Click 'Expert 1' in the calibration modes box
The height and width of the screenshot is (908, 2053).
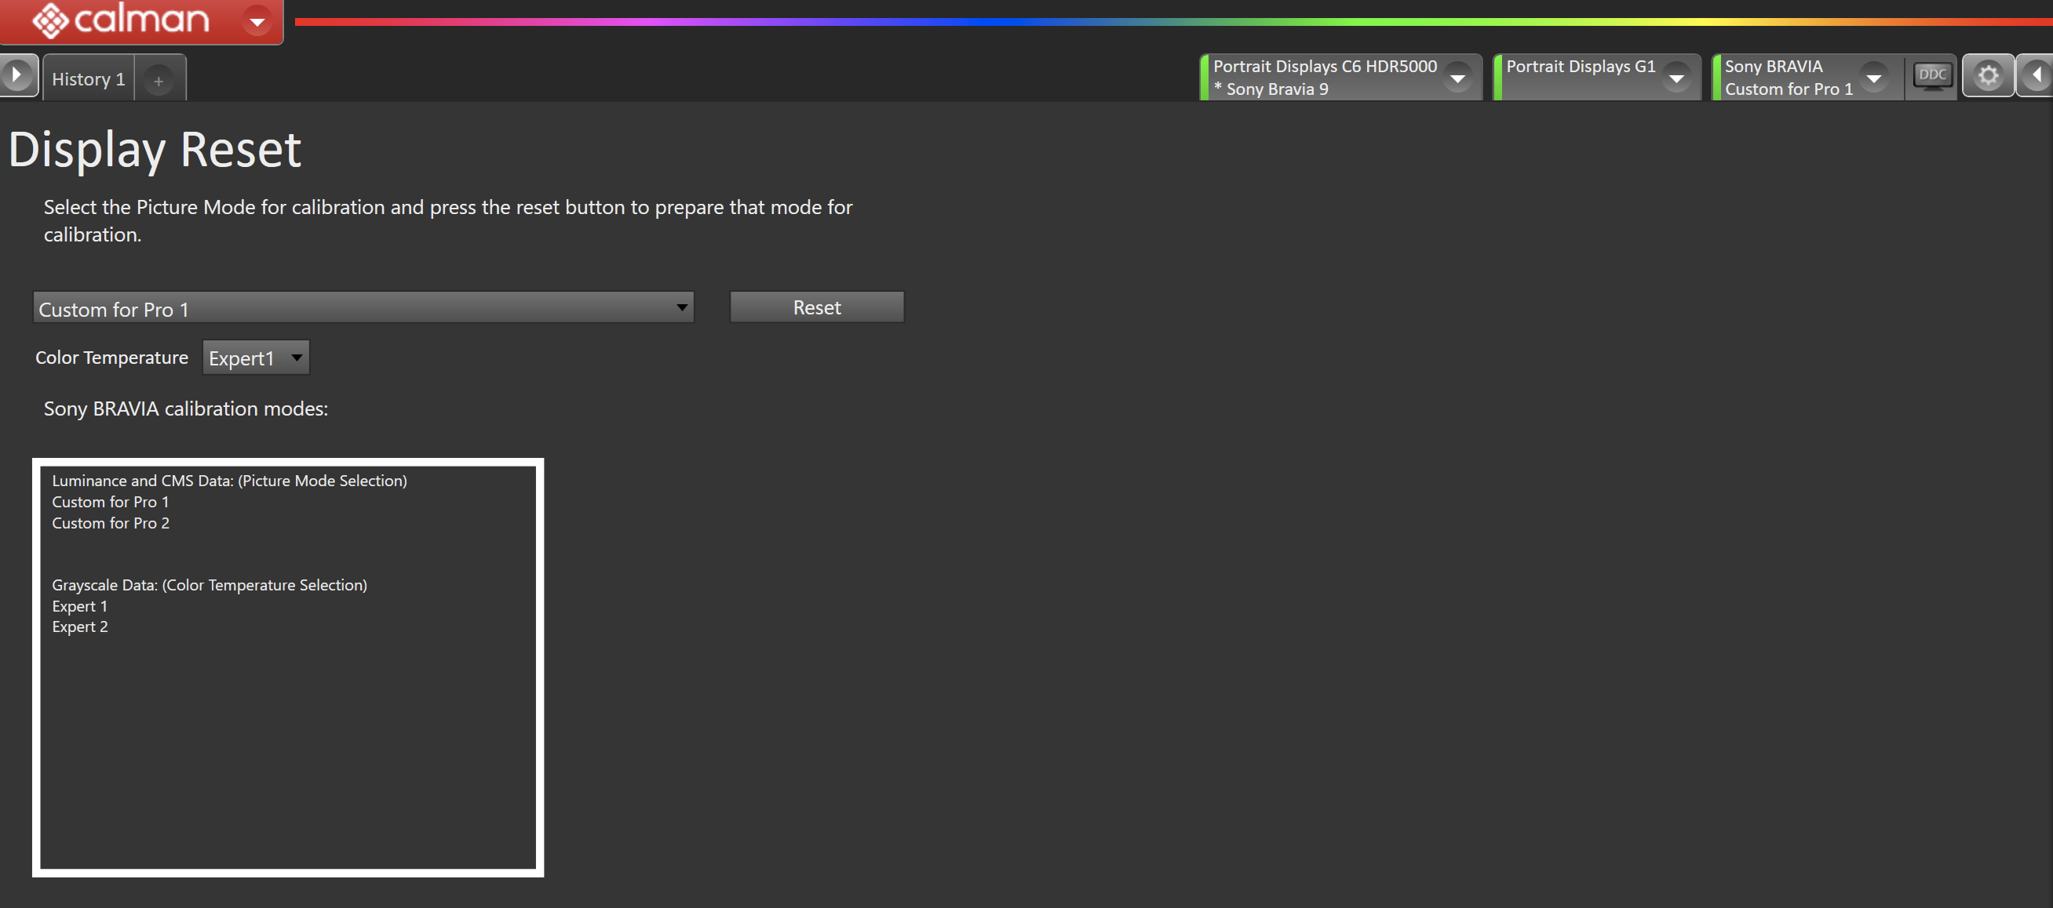coord(80,606)
